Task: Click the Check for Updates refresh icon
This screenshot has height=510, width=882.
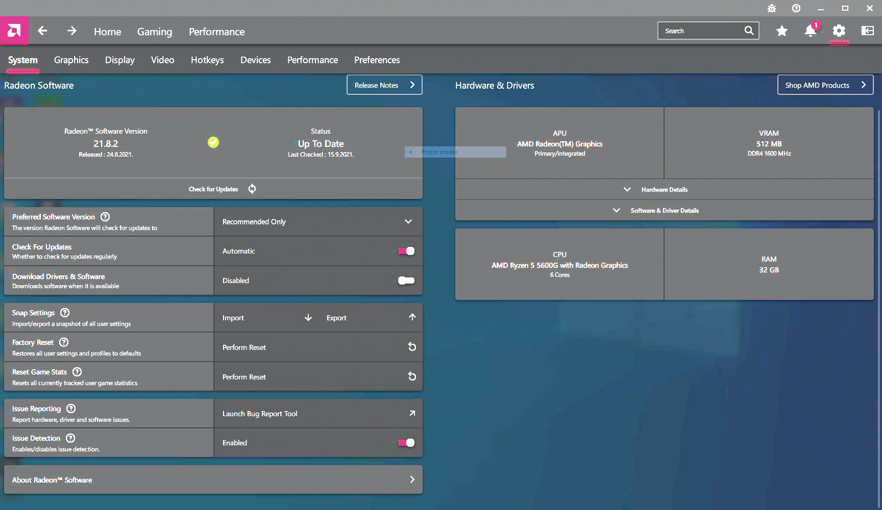Action: point(252,189)
